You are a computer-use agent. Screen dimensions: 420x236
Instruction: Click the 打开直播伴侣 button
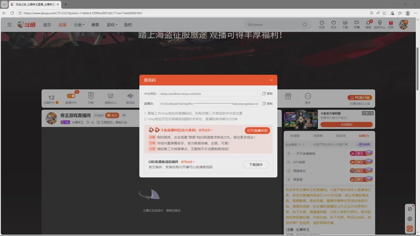[x=257, y=130]
